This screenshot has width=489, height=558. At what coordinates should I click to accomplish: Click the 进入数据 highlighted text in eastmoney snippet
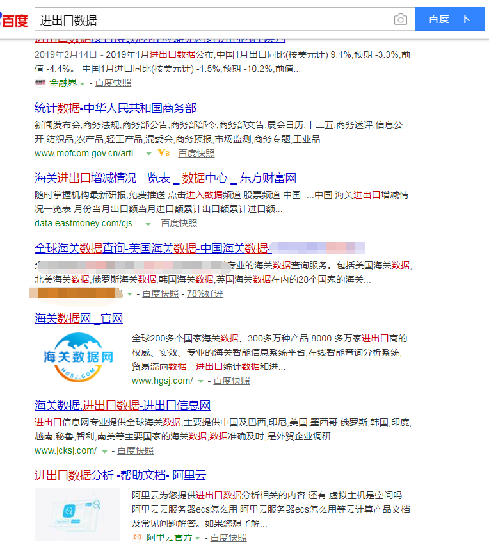(204, 195)
